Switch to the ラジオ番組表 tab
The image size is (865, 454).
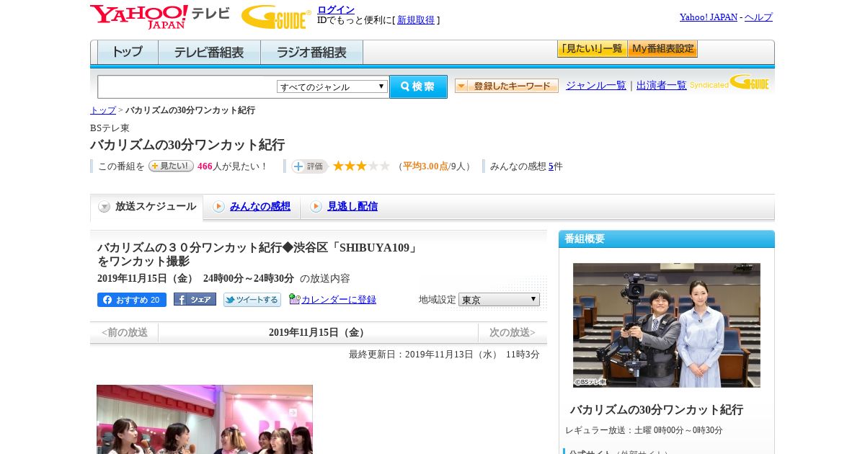pyautogui.click(x=311, y=53)
